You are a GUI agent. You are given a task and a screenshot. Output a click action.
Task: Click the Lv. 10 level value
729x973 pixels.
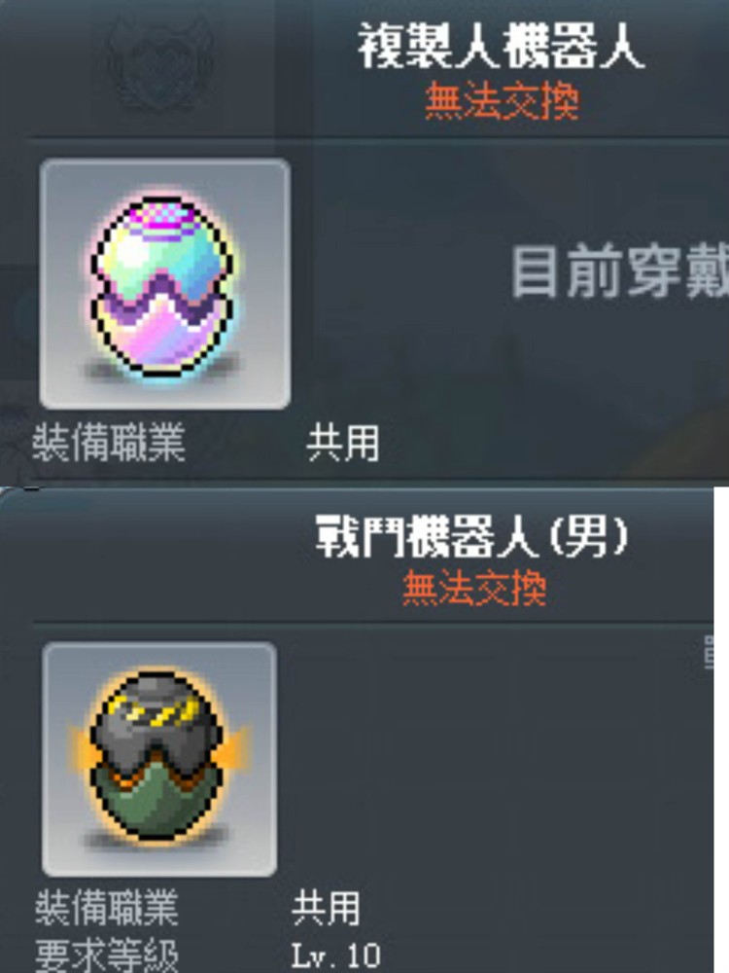tap(335, 956)
